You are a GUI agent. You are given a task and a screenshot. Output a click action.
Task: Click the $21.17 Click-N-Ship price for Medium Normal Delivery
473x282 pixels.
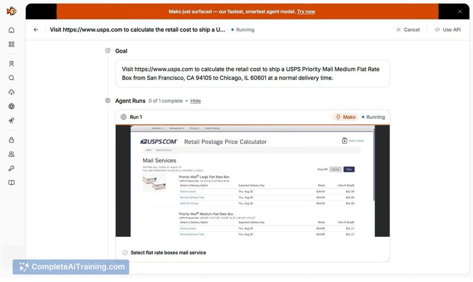(x=350, y=234)
